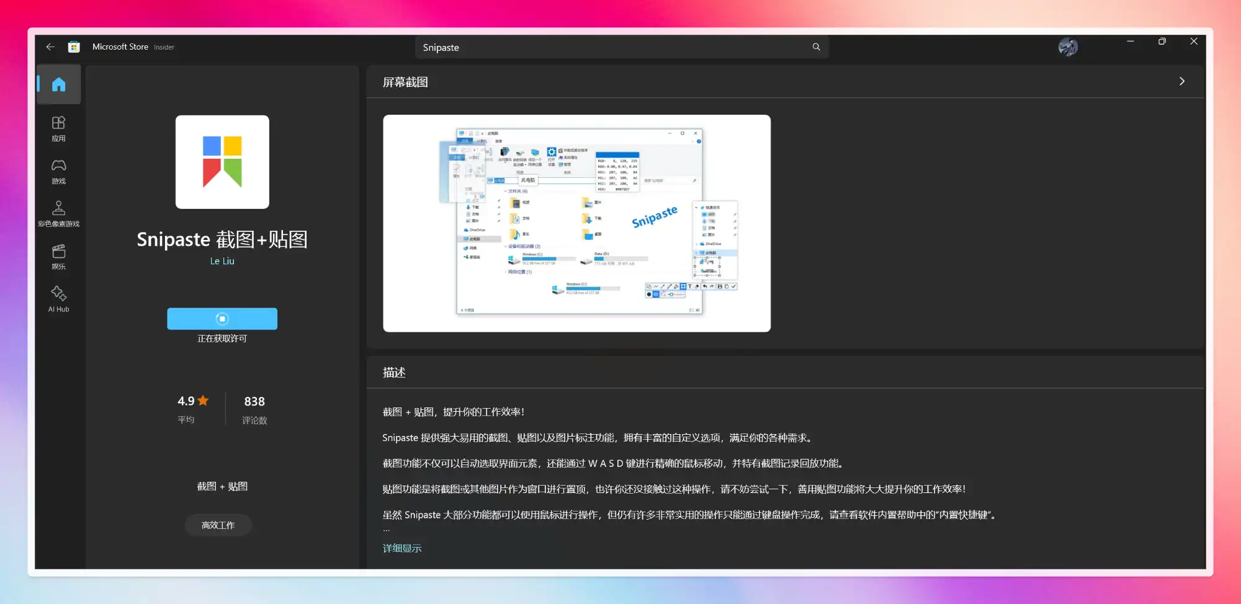Close the Microsoft Store window
Screen dimensions: 1241x604
coord(1194,42)
